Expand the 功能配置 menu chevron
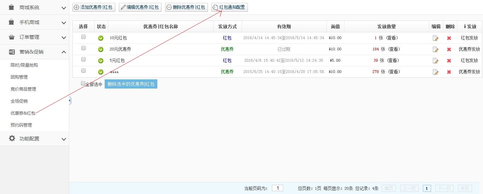The height and width of the screenshot is (194, 483). [64, 139]
